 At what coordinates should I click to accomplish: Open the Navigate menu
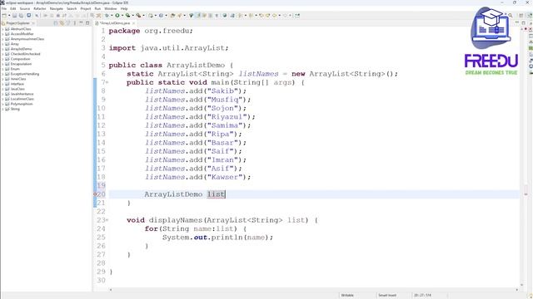[x=57, y=8]
